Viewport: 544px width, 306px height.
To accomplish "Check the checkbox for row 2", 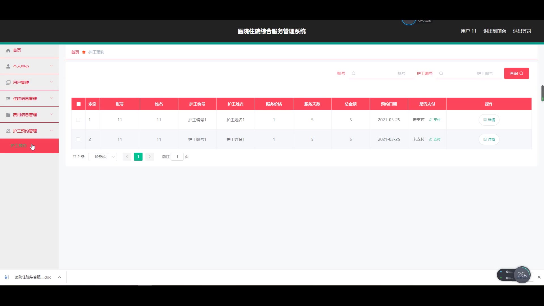I will (x=78, y=139).
